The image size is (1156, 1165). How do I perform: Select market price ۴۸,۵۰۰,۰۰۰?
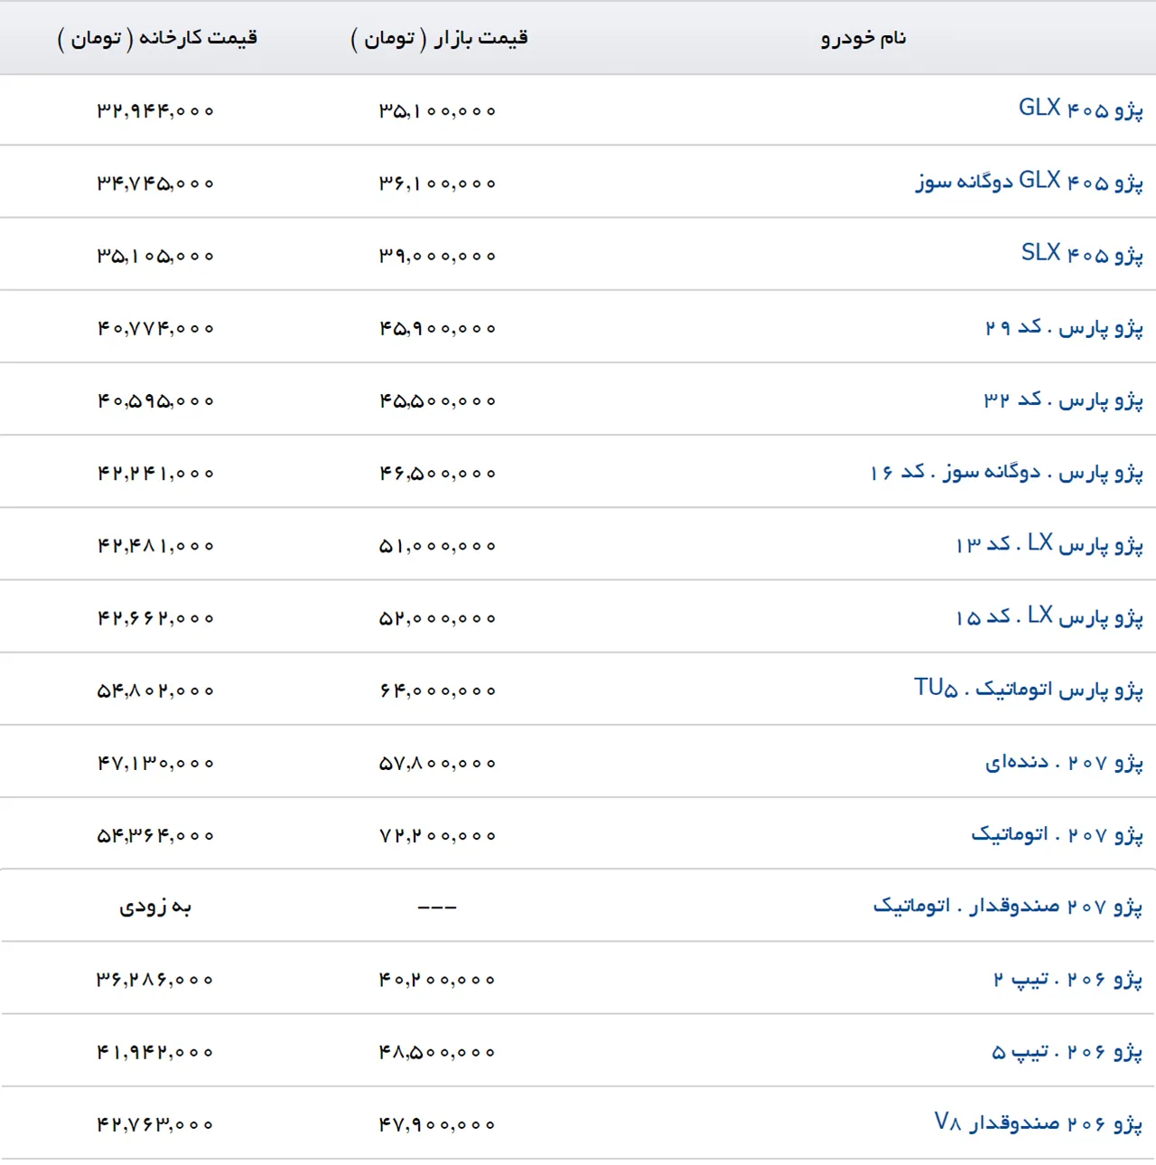click(438, 1052)
